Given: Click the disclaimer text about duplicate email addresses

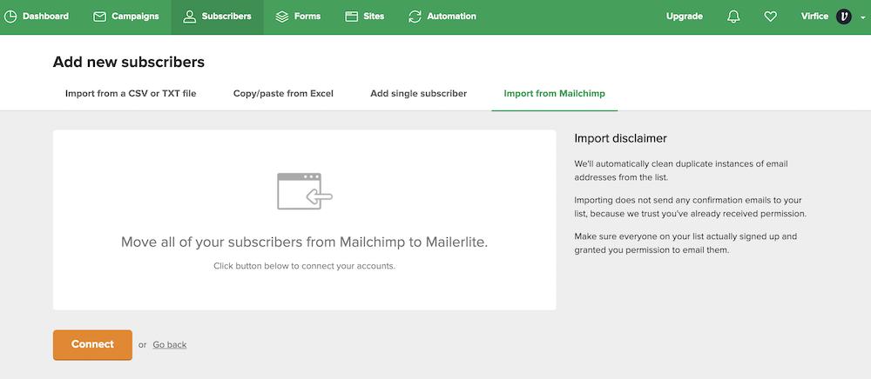Looking at the screenshot, I should click(x=681, y=170).
